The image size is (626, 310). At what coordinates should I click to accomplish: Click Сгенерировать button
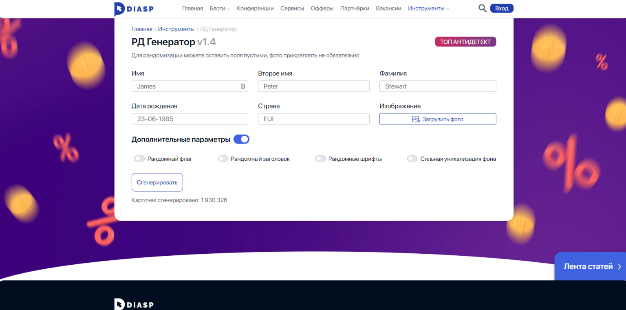(x=157, y=182)
